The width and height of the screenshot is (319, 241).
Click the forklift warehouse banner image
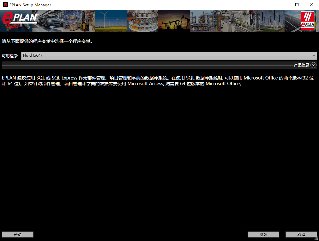79,21
